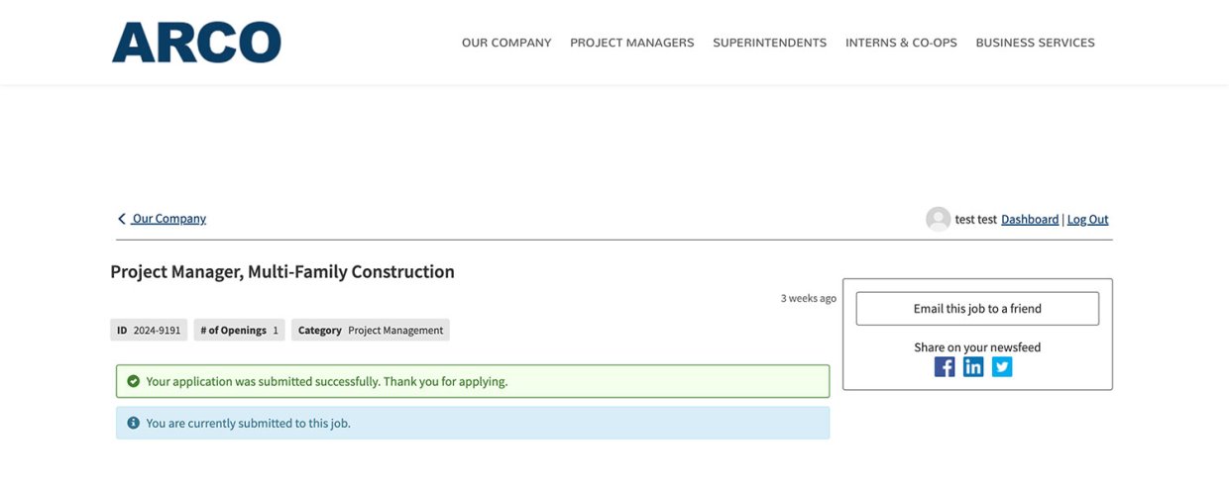Image resolution: width=1229 pixels, height=489 pixels.
Task: Open the Project Managers menu item
Action: tap(631, 43)
